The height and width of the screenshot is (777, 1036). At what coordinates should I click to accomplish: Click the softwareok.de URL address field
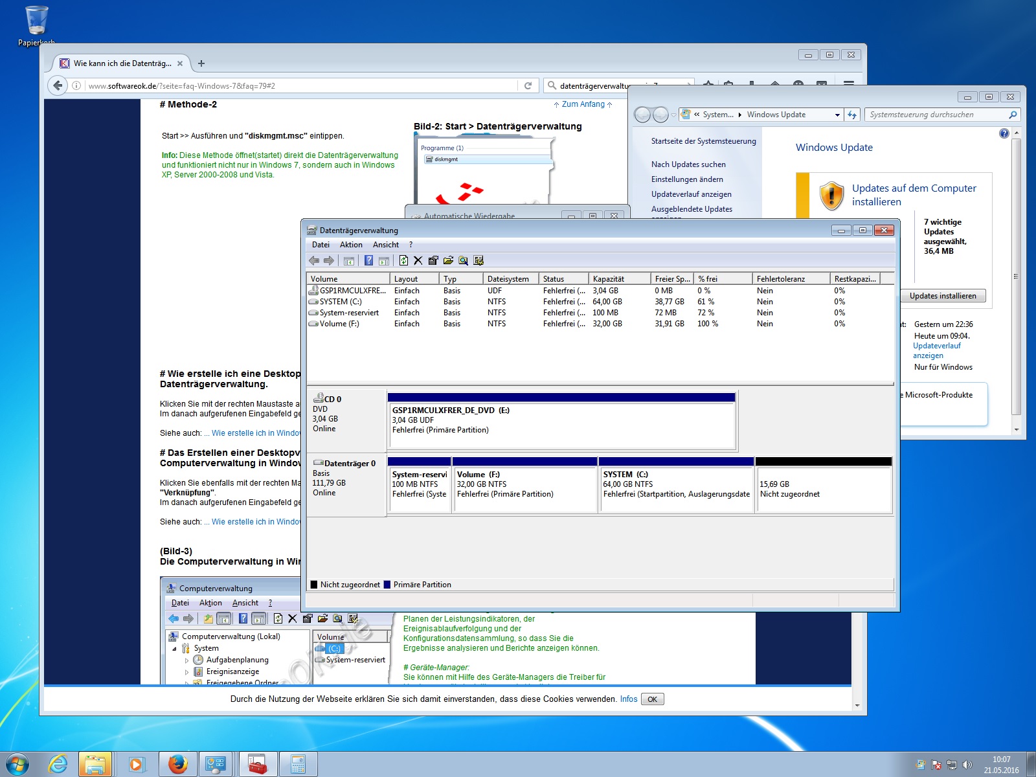pos(301,85)
